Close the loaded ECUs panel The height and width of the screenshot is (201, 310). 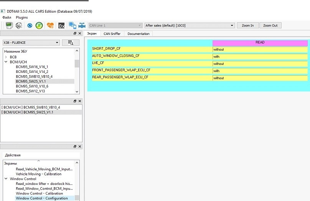80,101
